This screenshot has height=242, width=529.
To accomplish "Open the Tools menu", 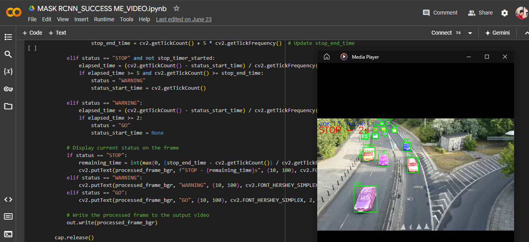I will click(126, 19).
